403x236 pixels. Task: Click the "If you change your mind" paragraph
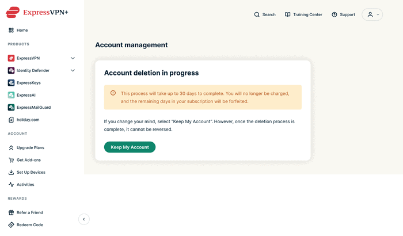(199, 125)
